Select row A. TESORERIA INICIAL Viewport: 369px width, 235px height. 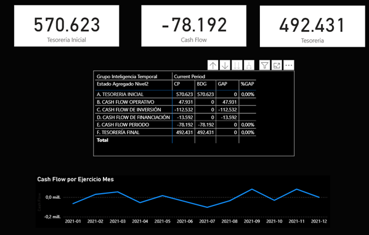(x=176, y=94)
